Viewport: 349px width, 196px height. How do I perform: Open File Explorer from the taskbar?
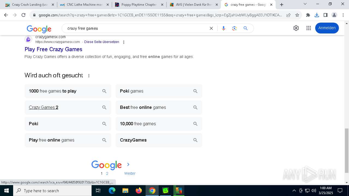coord(125,191)
